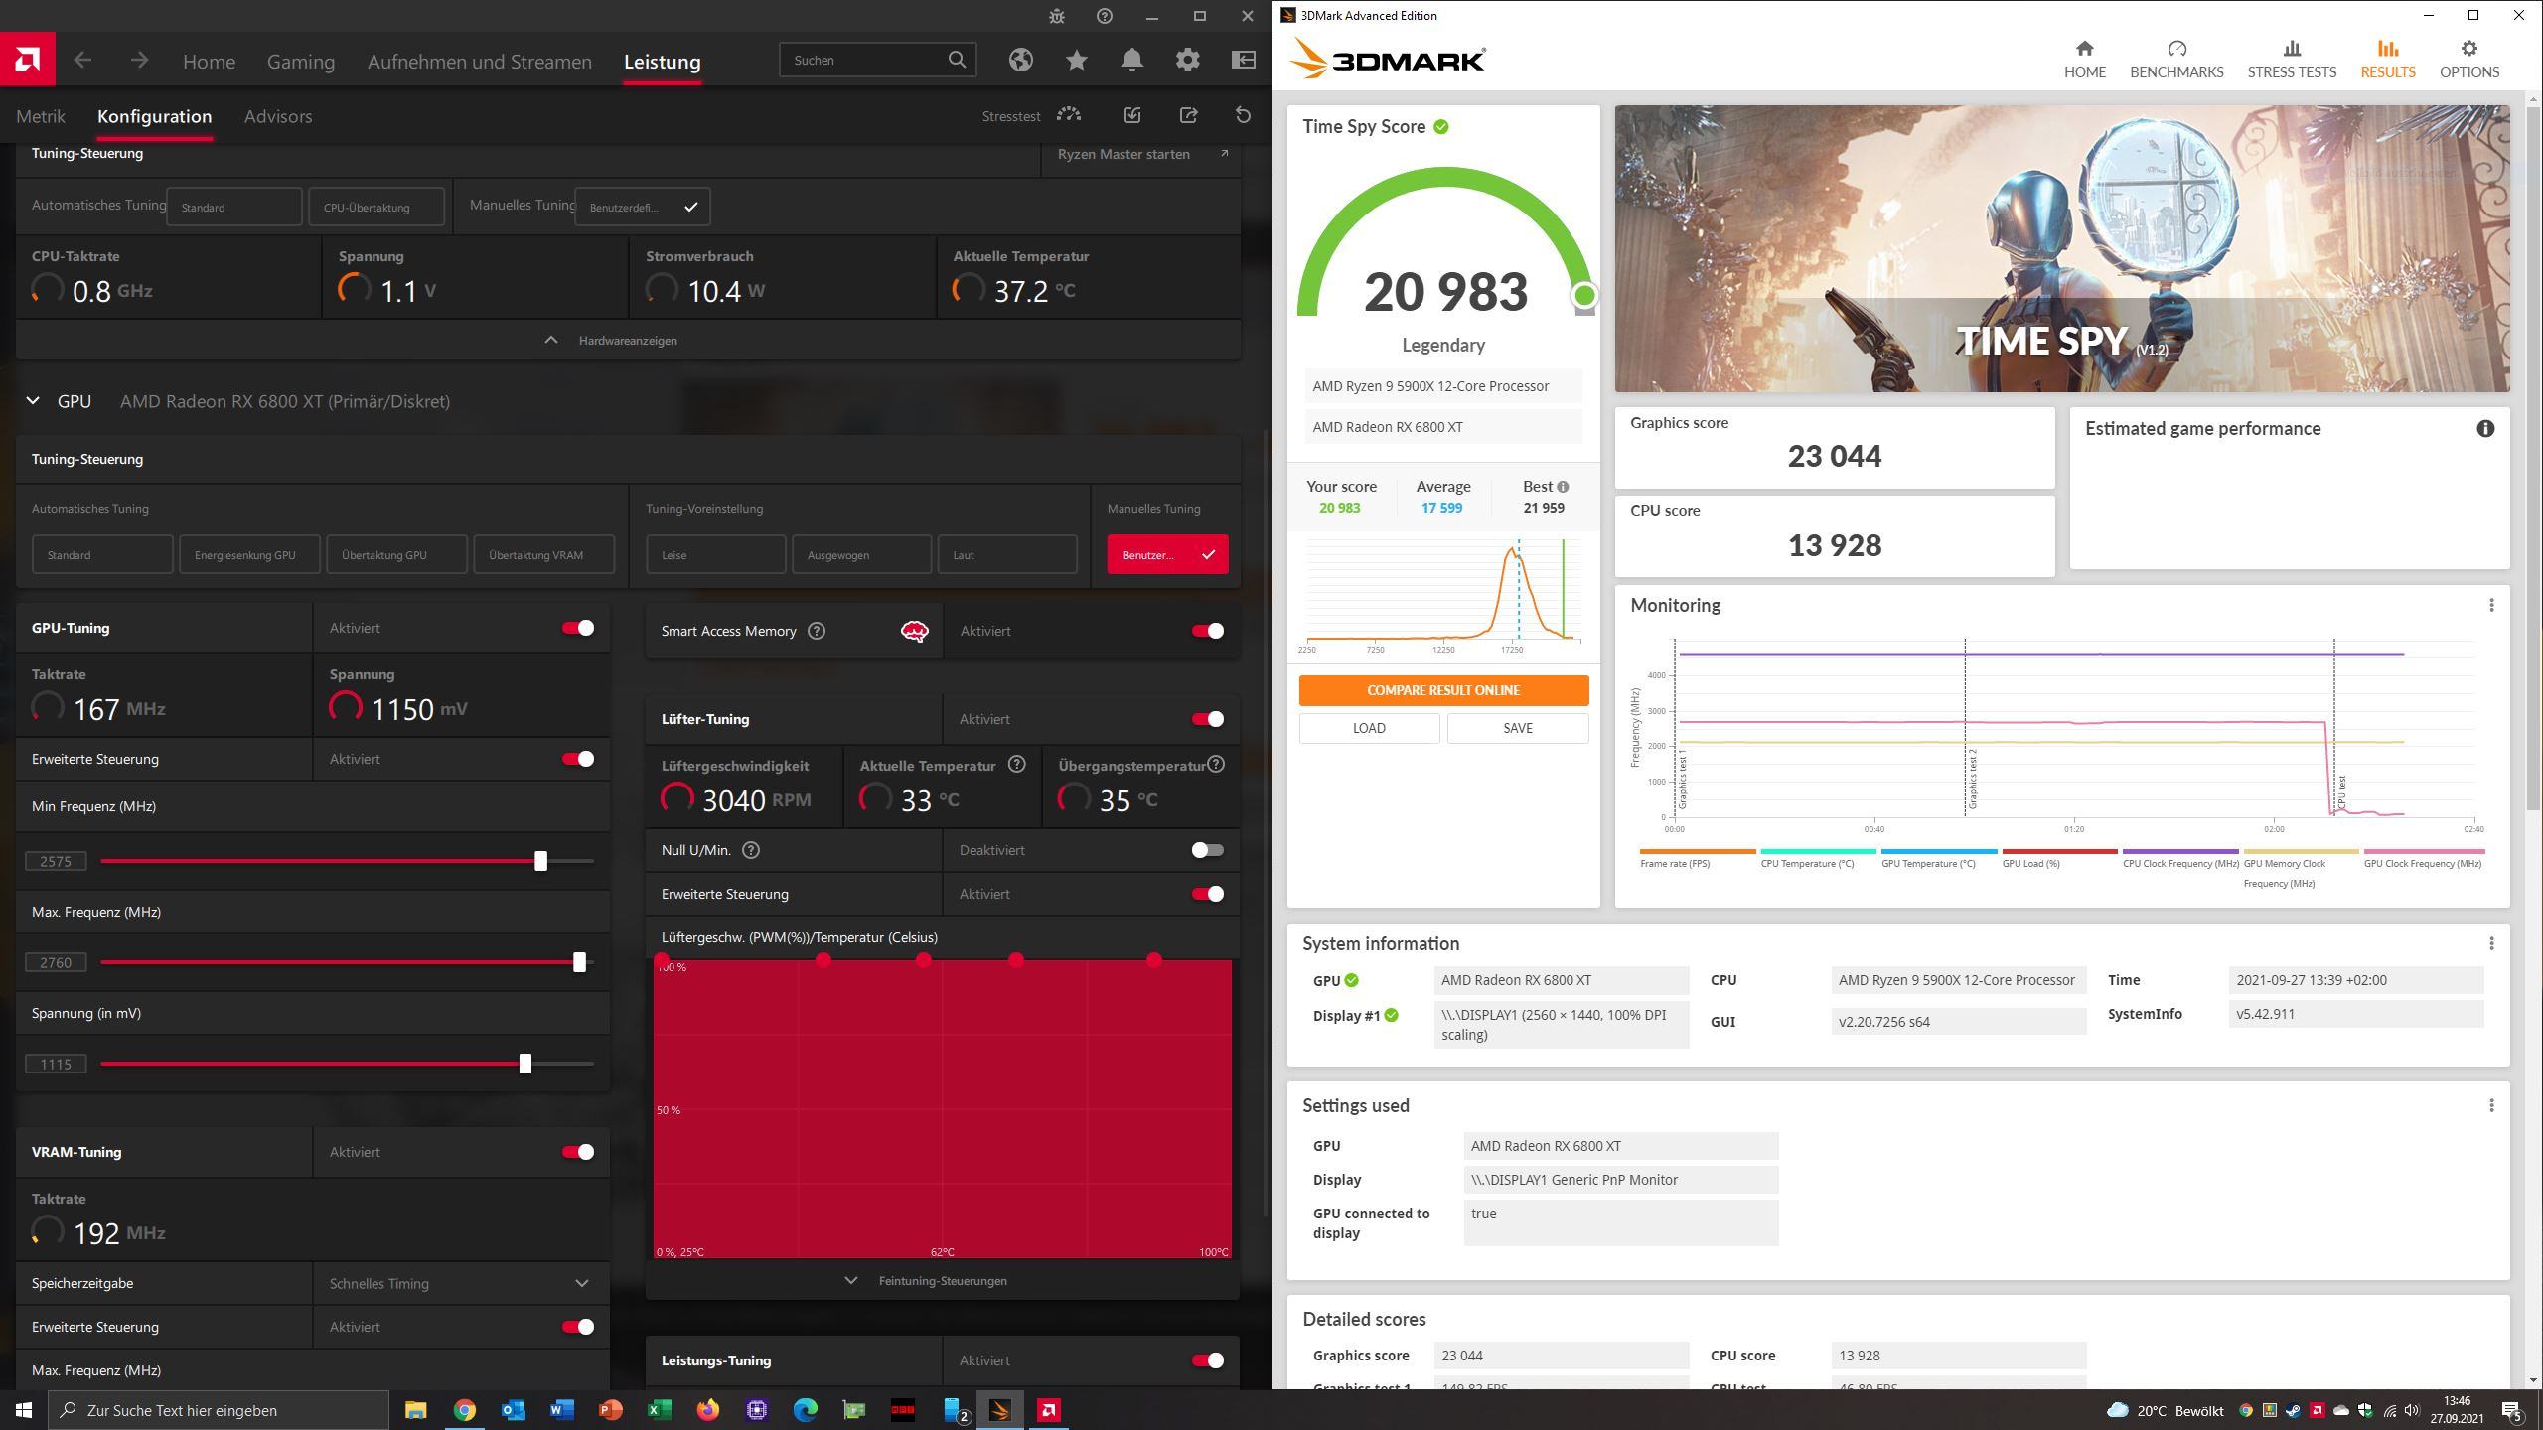Click the Stresstest gauge icon
Screen dimensions: 2543x1430
[1069, 115]
